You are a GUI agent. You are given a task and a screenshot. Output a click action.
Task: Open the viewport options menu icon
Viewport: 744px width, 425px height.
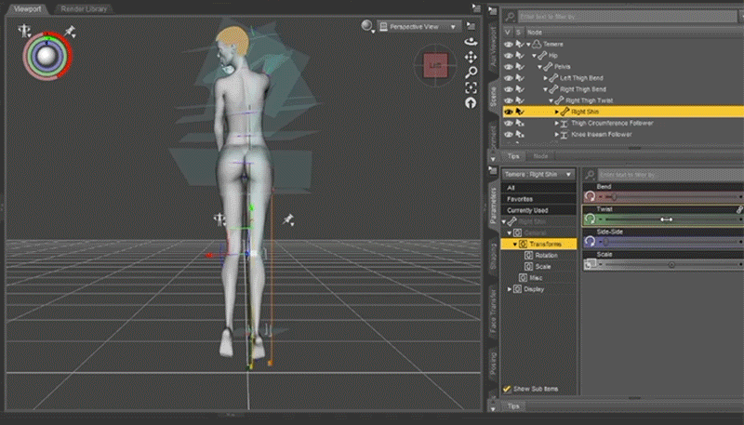(471, 26)
